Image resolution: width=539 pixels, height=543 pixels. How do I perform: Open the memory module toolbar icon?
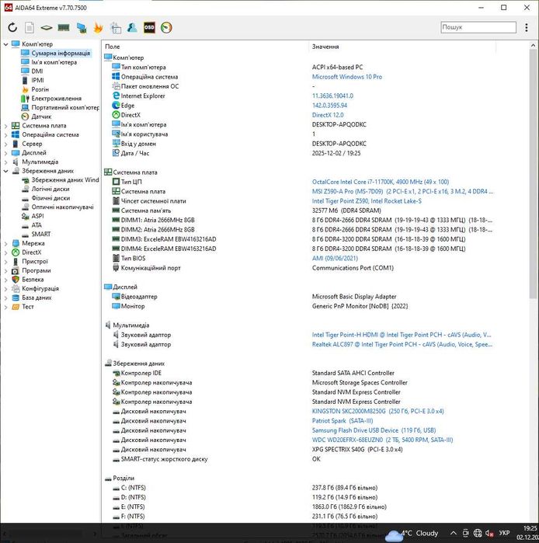[64, 27]
